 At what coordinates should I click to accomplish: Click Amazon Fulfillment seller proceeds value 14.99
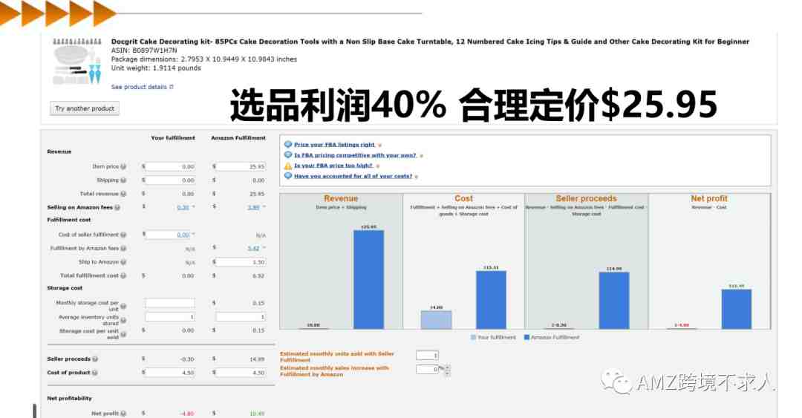coord(257,359)
